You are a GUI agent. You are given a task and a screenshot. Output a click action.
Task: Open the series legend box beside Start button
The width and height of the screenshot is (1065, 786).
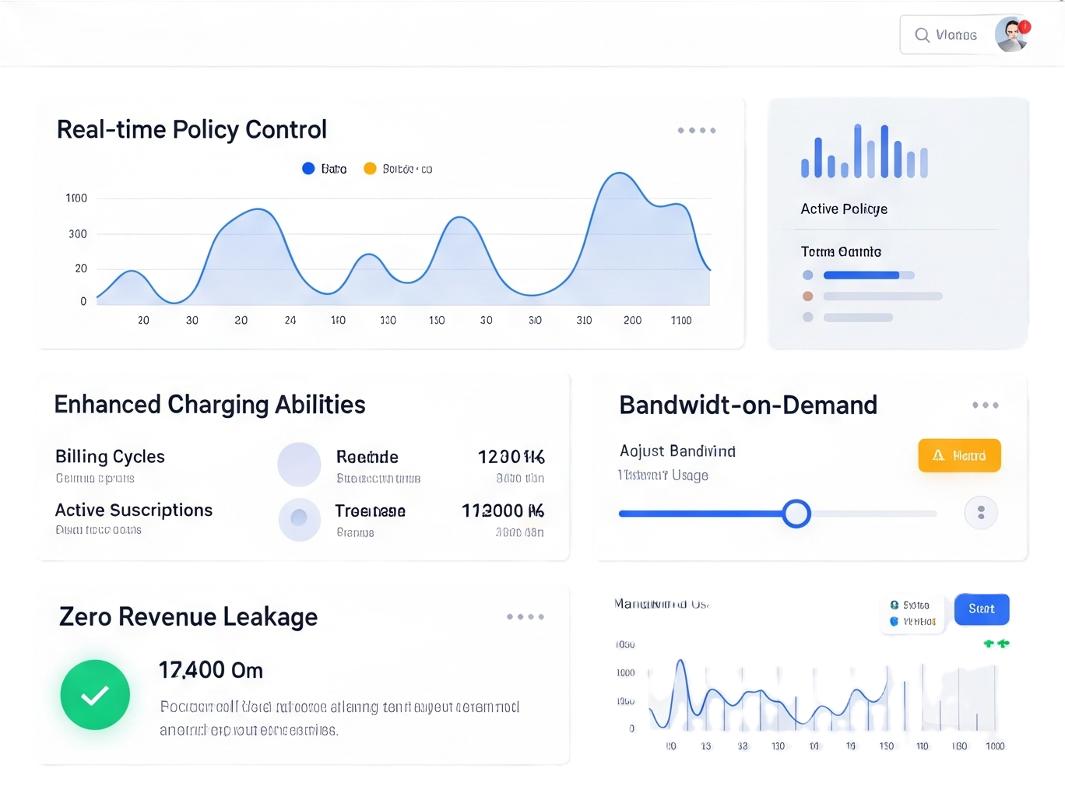pos(913,613)
